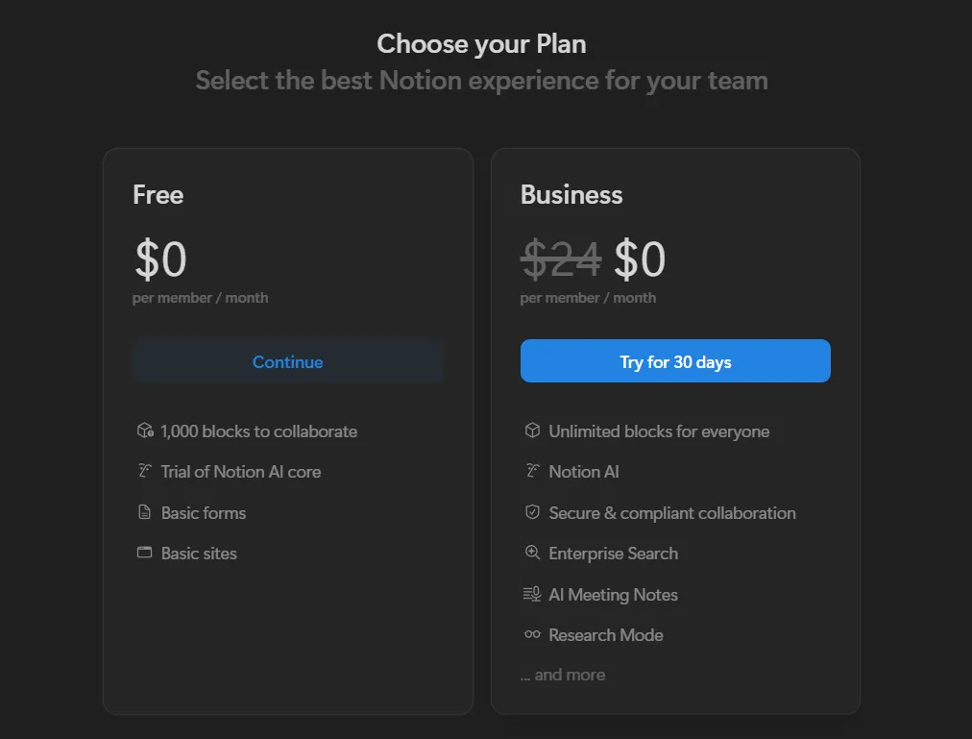Viewport: 972px width, 739px height.
Task: Select the Business plan heading
Action: (571, 195)
